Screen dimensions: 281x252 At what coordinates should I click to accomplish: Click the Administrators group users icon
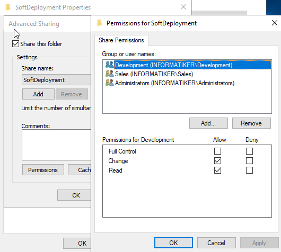[x=110, y=83]
